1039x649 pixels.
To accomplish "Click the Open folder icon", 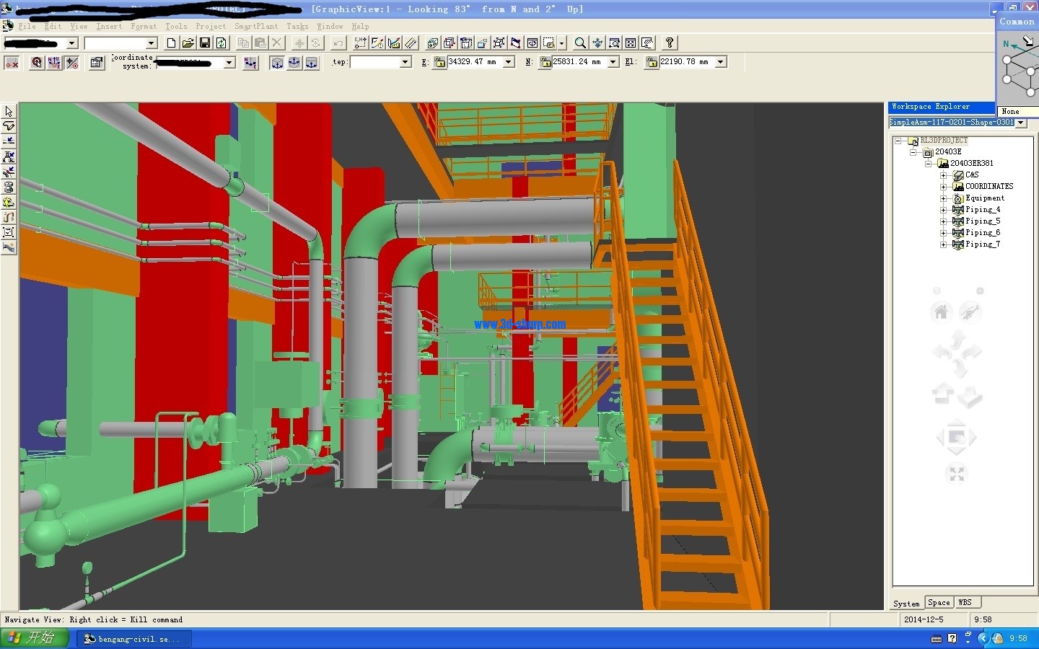I will 188,43.
